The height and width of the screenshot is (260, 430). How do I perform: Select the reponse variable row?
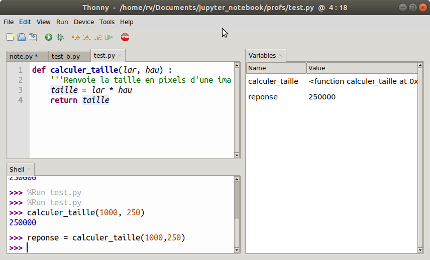[332, 97]
